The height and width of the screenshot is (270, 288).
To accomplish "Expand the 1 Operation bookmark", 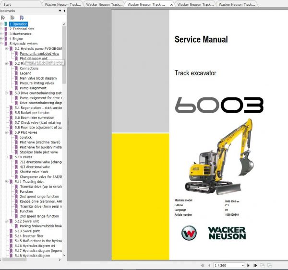I will [1, 24].
